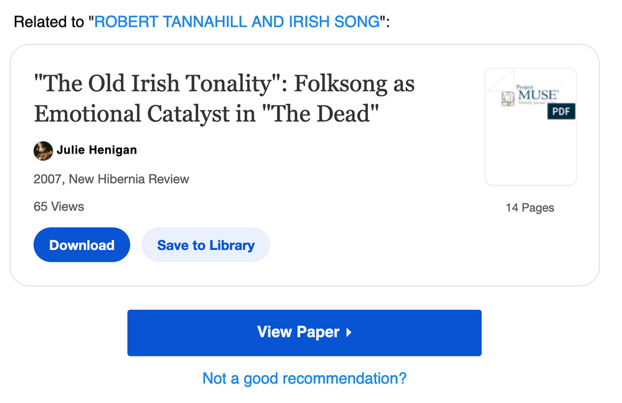Image resolution: width=622 pixels, height=403 pixels.
Task: Click the "14 Pages" label
Action: (530, 208)
